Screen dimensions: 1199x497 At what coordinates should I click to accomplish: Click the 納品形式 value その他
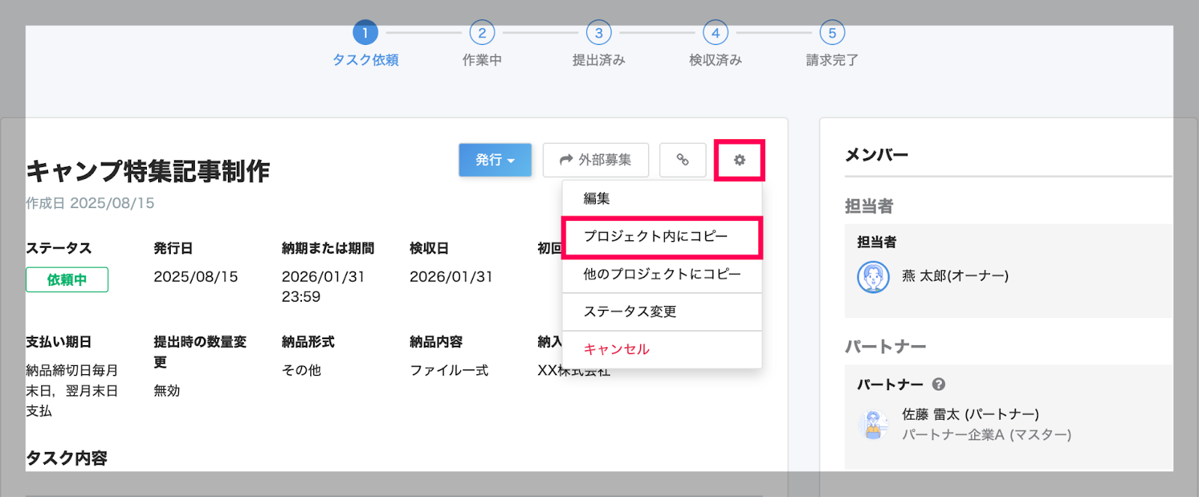301,371
